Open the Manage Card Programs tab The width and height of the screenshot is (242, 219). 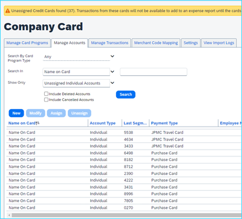click(27, 43)
